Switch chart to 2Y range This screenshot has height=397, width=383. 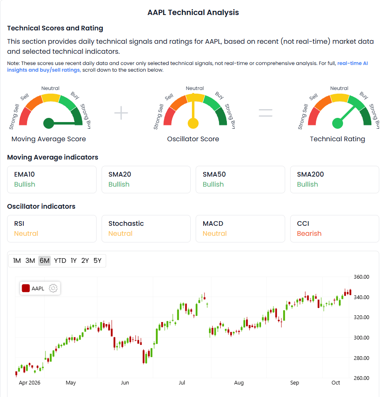coord(85,260)
